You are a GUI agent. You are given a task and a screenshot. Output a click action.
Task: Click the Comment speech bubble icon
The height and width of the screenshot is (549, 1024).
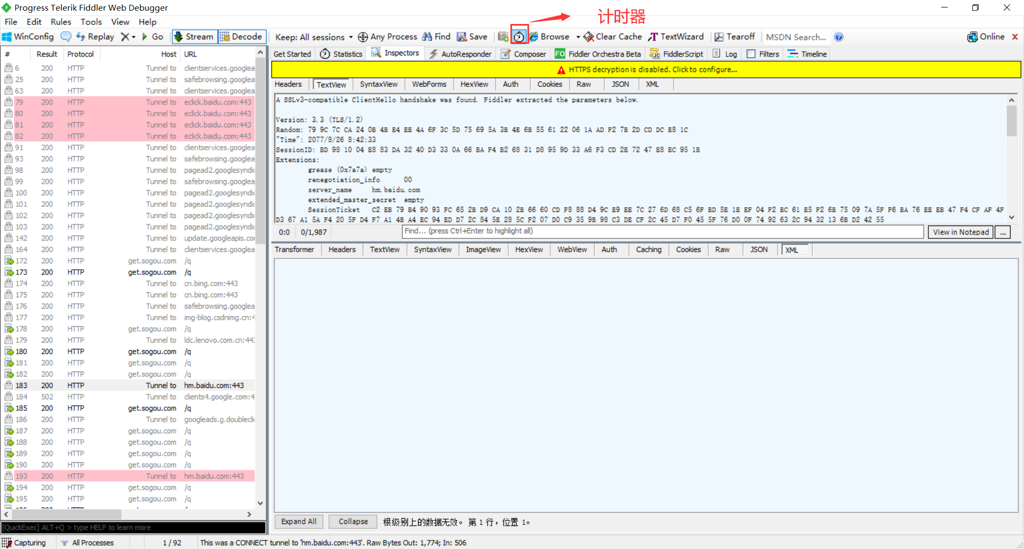coord(66,37)
